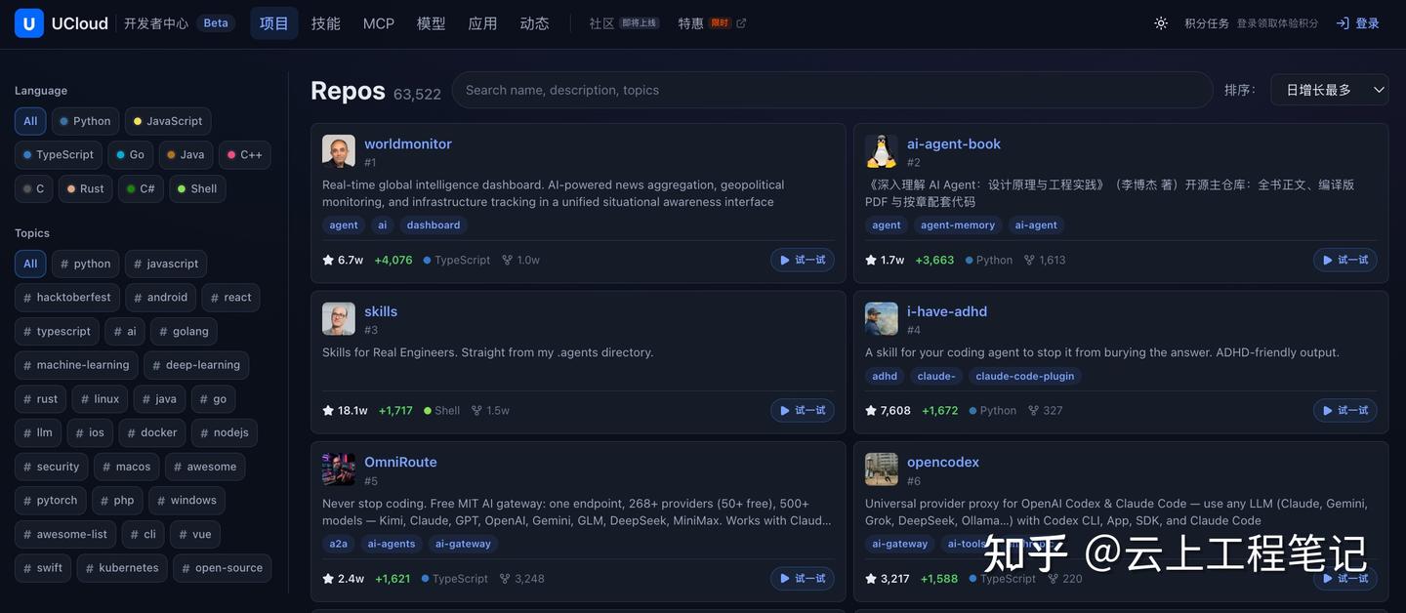Click the claude-code-plugin tag

1025,376
